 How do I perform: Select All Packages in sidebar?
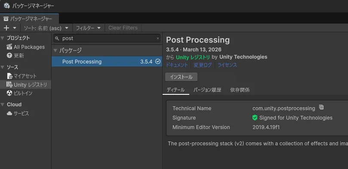[29, 47]
